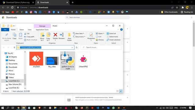Select Documents in navigation pane
Viewport: 195px width, 110px height.
click(12, 64)
